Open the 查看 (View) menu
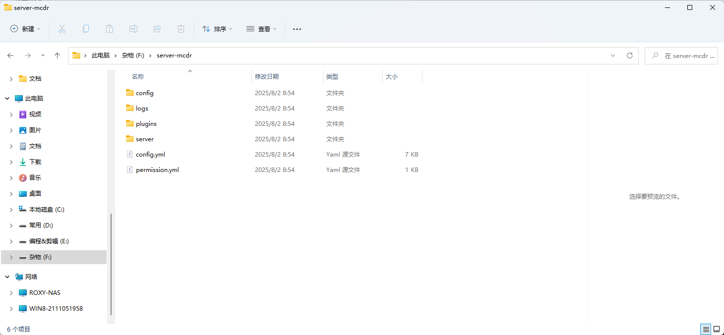The height and width of the screenshot is (335, 724). point(261,29)
